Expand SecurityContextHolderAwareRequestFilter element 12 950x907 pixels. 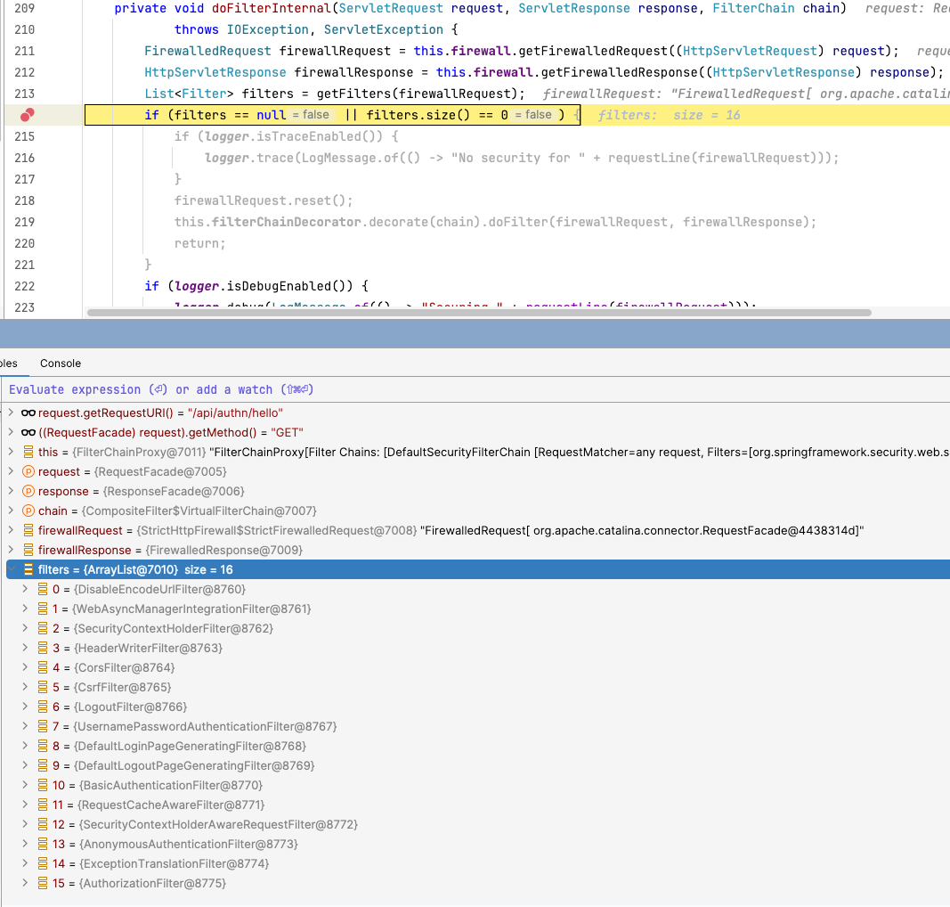(25, 824)
